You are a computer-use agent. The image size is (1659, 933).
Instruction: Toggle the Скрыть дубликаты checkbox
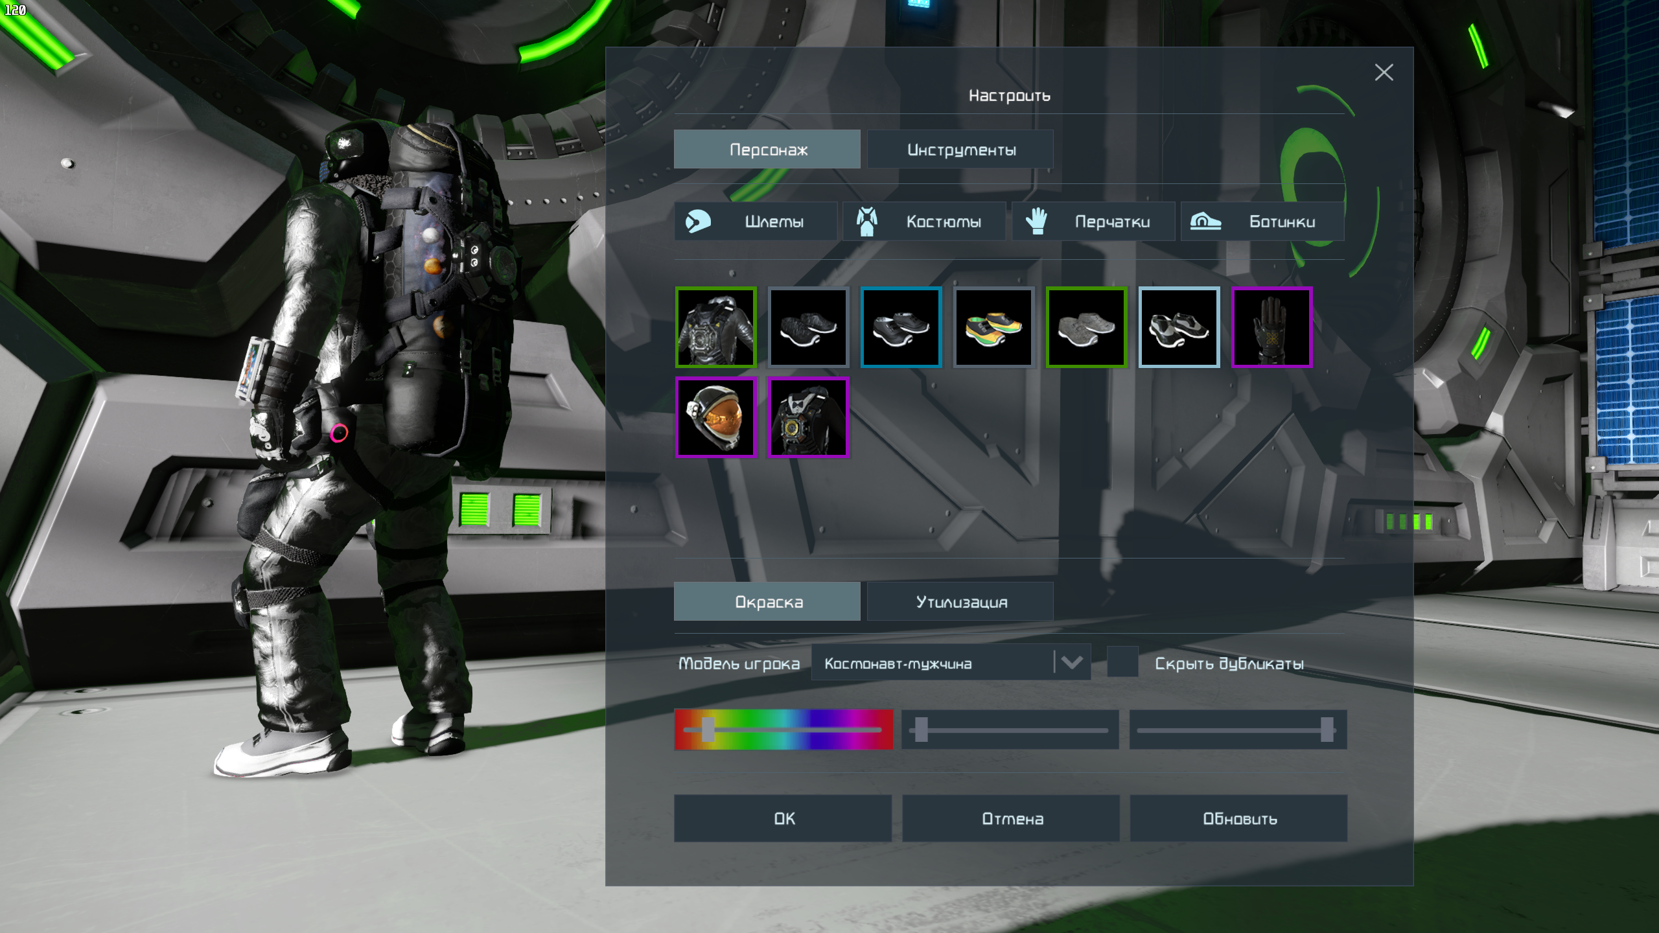[1122, 662]
